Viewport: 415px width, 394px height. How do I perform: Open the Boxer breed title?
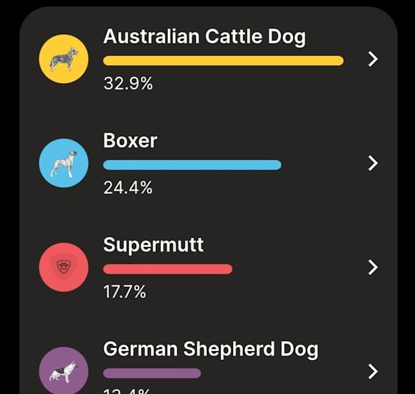pos(130,141)
